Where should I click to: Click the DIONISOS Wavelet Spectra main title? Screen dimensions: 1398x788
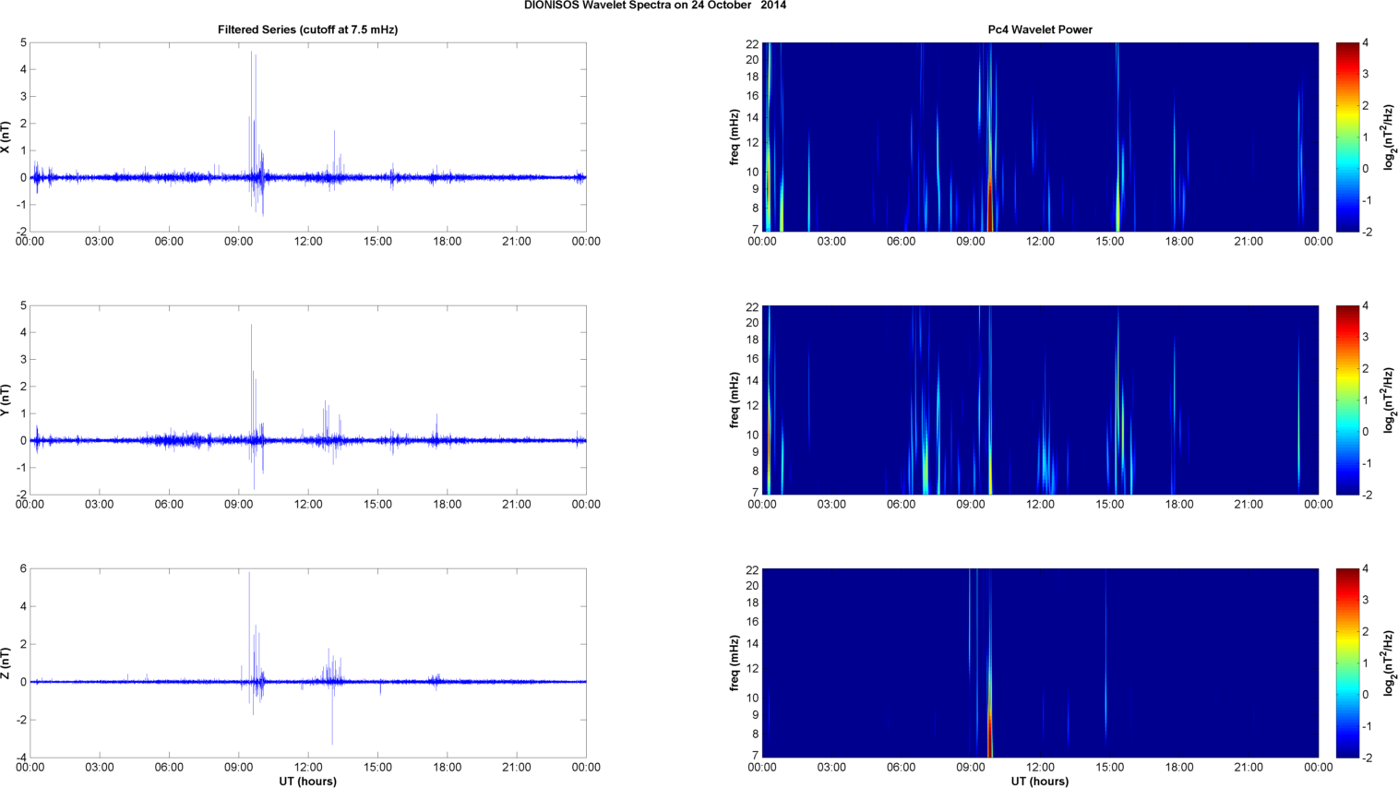tap(655, 6)
